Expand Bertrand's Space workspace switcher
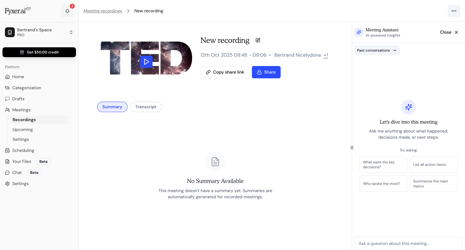This screenshot has height=250, width=465. (39, 32)
